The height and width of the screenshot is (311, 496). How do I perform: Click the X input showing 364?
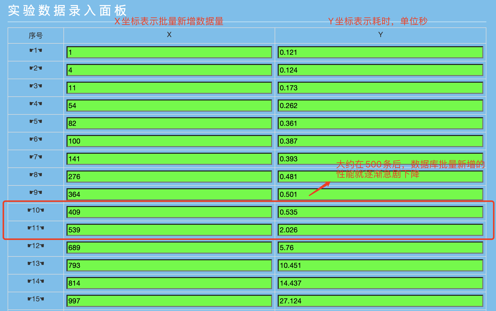point(169,194)
